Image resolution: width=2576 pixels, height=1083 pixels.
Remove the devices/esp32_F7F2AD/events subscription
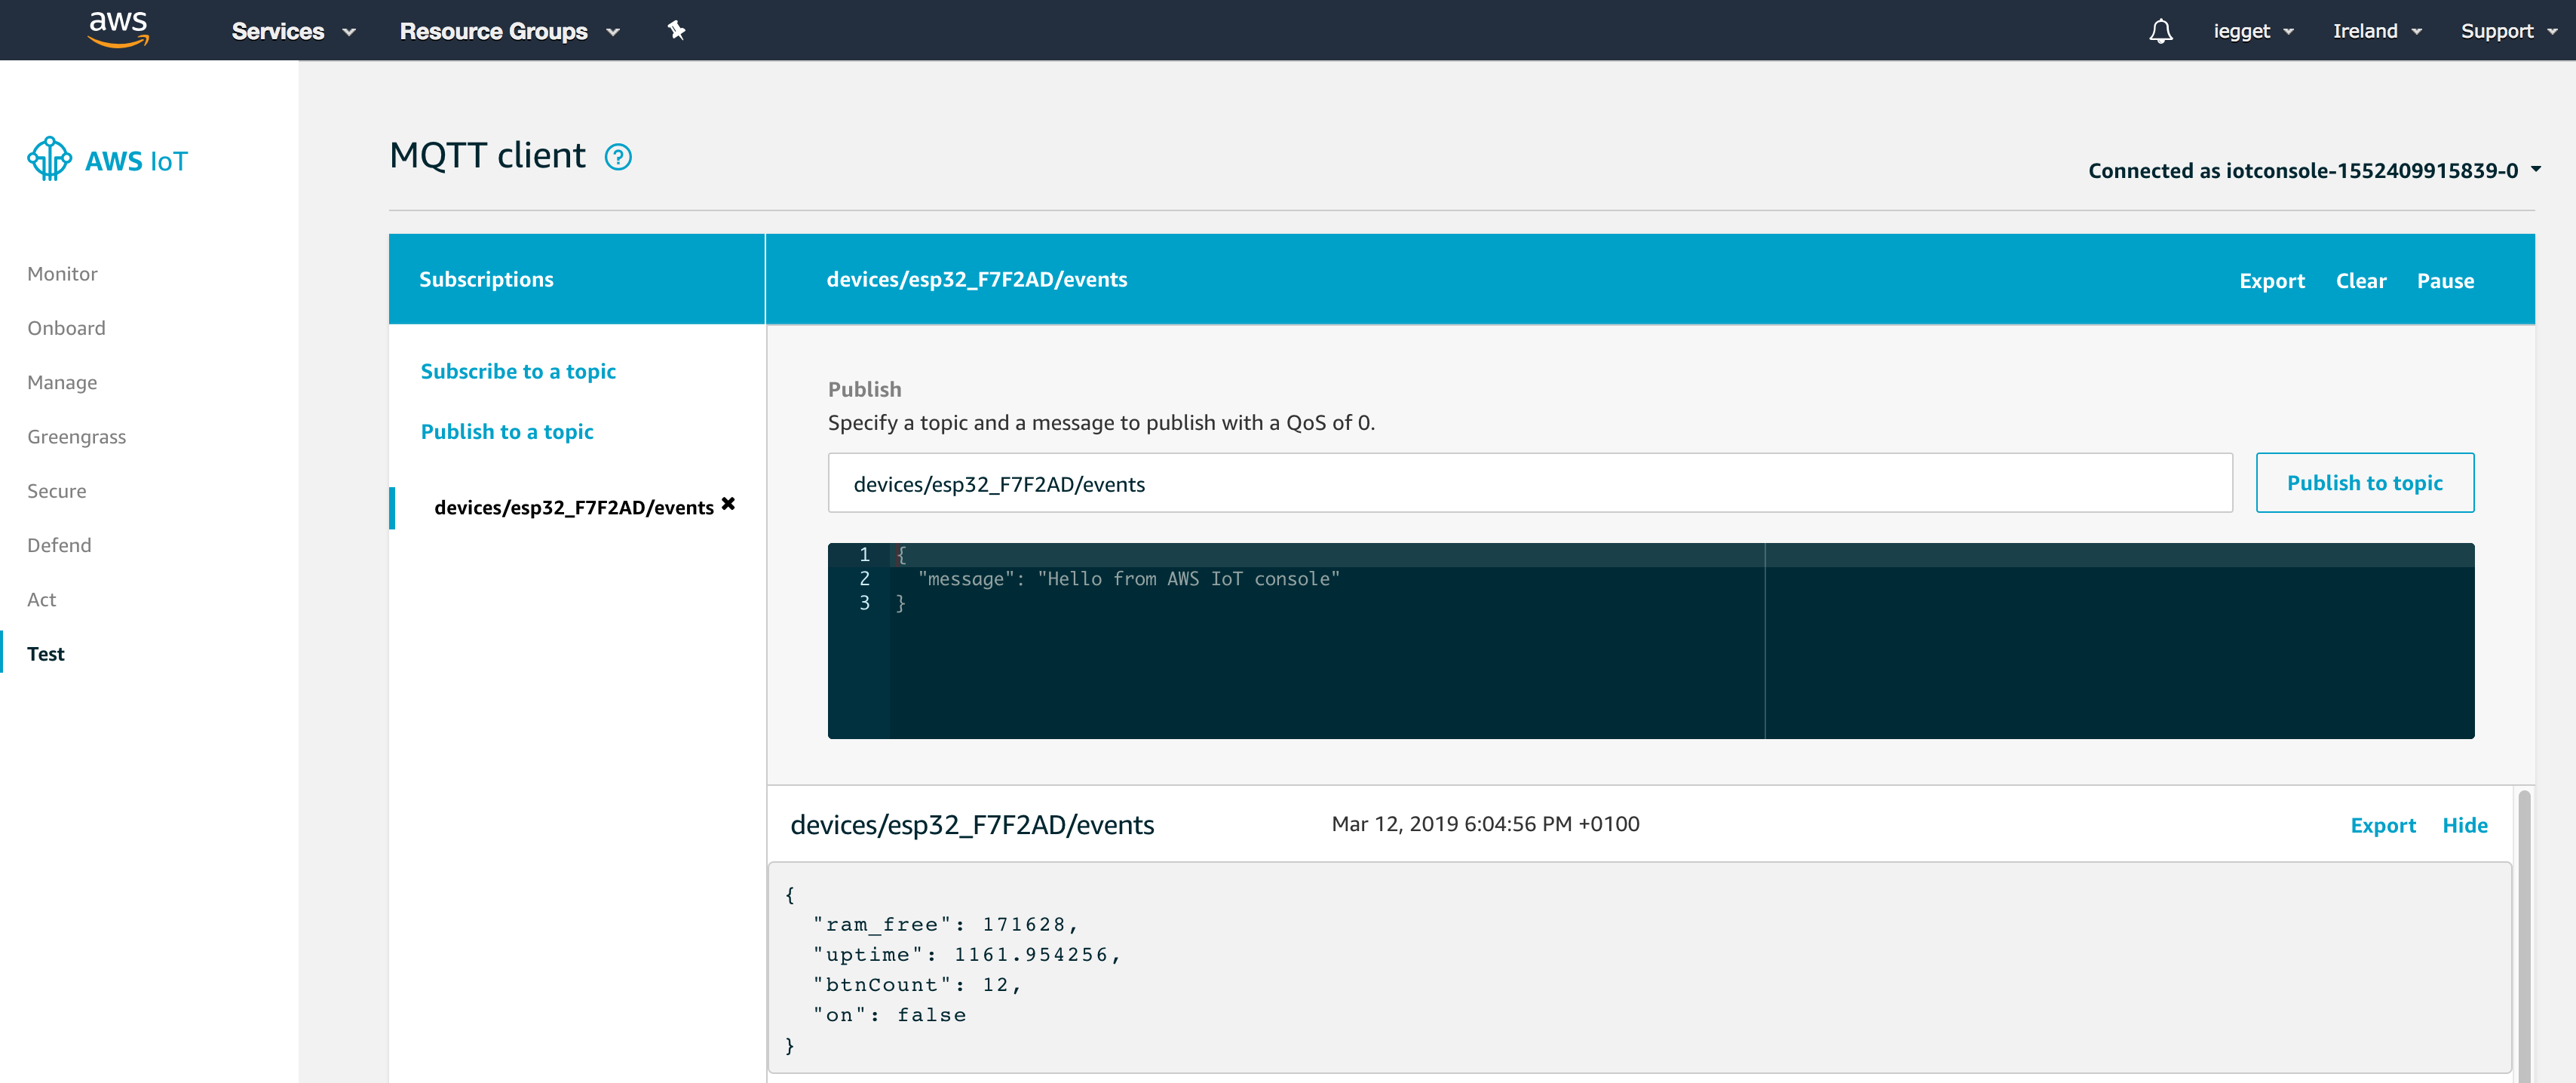pyautogui.click(x=728, y=504)
